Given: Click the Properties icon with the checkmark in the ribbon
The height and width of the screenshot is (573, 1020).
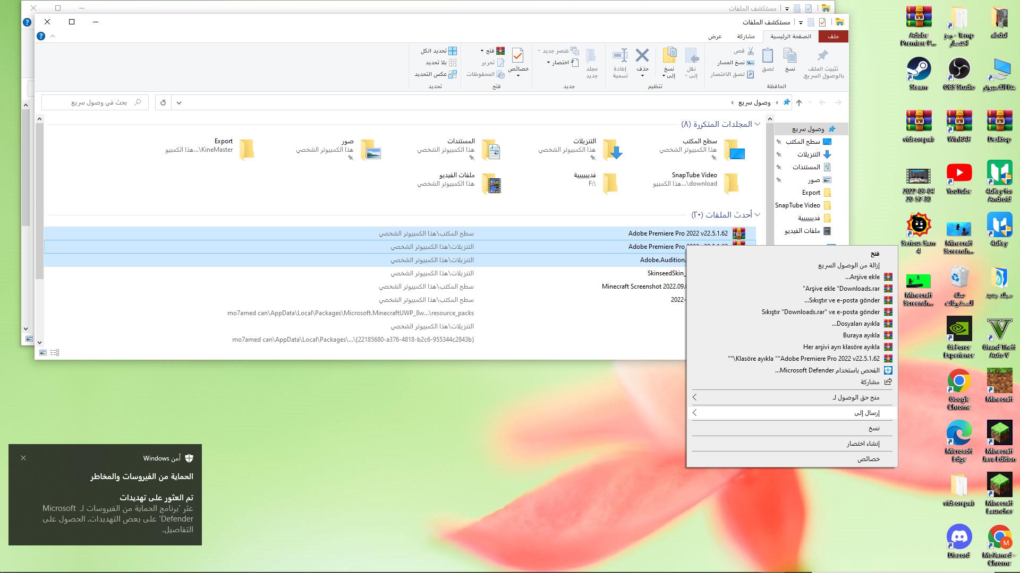Looking at the screenshot, I should click(x=517, y=56).
